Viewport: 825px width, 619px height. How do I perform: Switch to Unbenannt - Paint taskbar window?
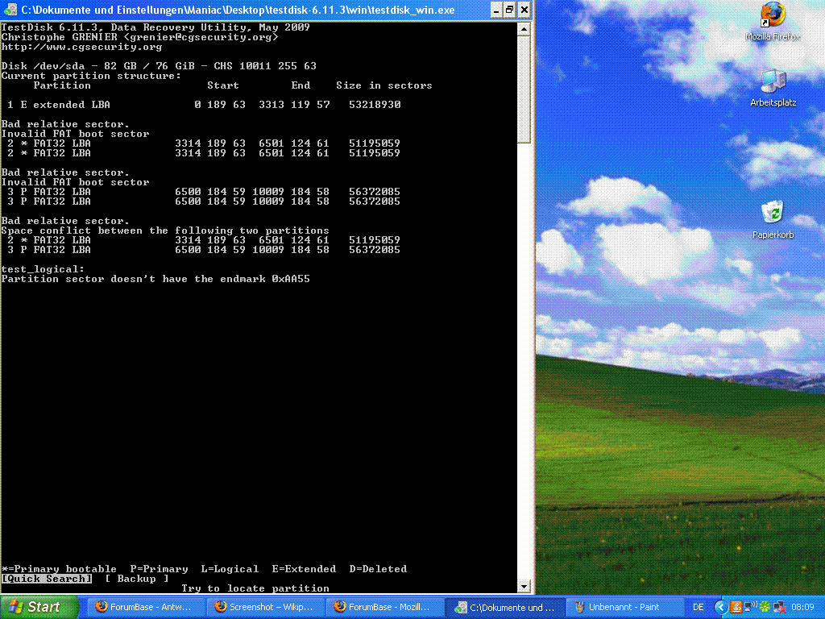tap(624, 607)
